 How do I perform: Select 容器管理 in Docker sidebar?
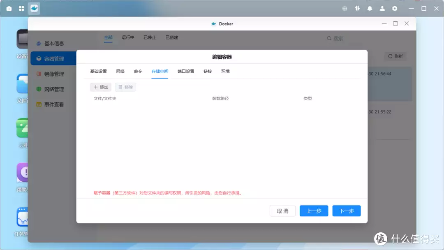tap(53, 59)
